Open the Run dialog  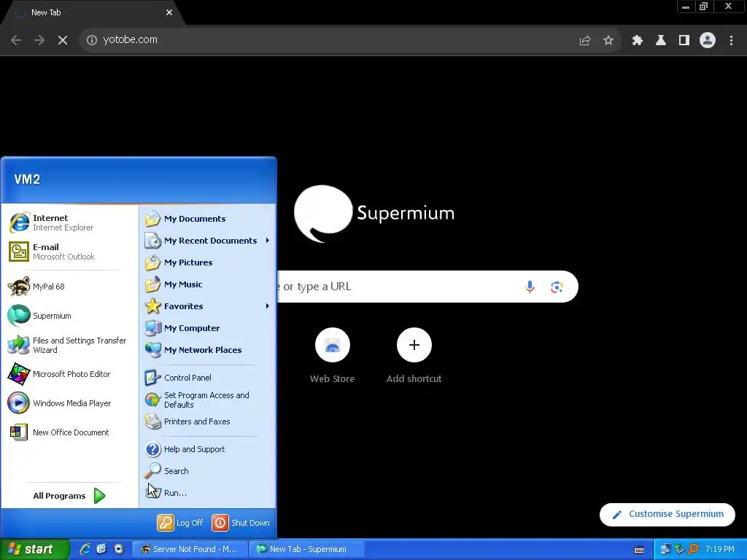[208, 494]
